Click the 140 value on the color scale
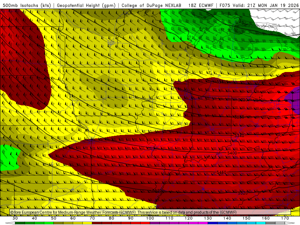300x225 pixels. [x=227, y=218]
